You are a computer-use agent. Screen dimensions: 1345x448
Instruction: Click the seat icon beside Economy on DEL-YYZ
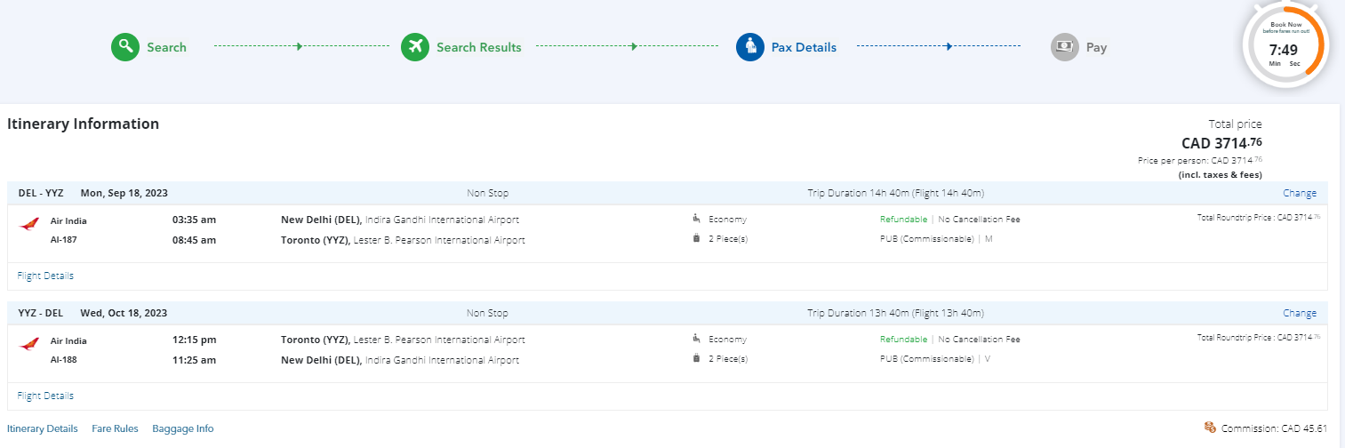click(x=696, y=219)
